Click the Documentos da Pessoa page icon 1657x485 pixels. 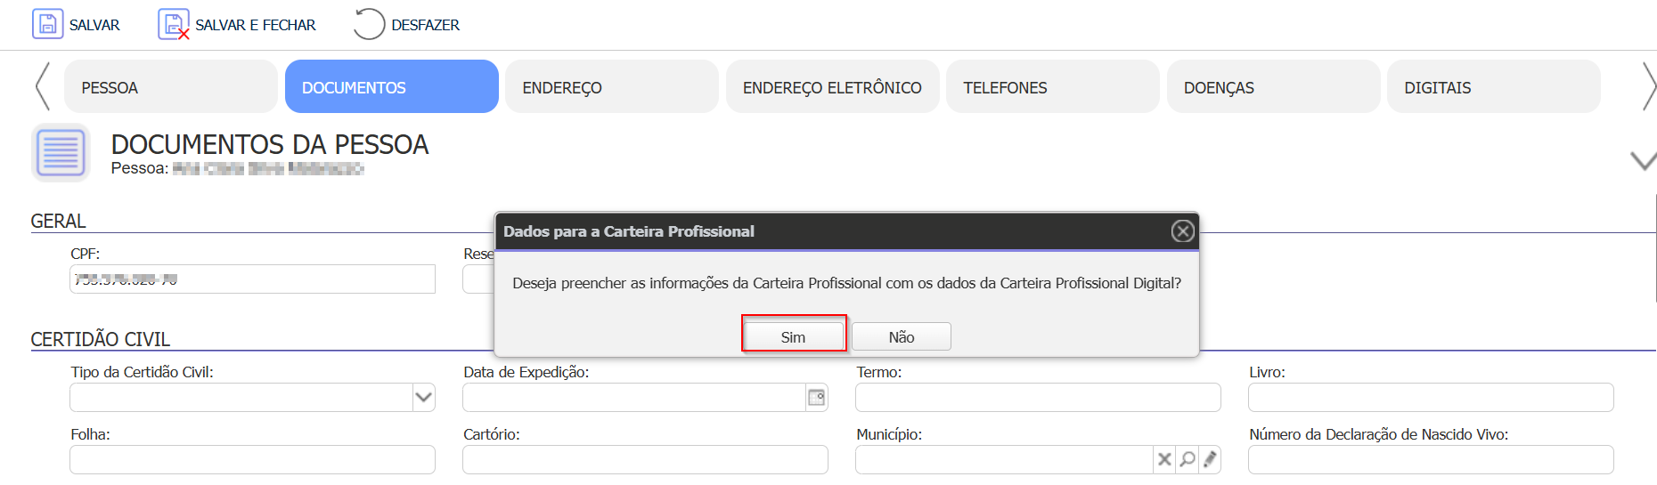(61, 152)
